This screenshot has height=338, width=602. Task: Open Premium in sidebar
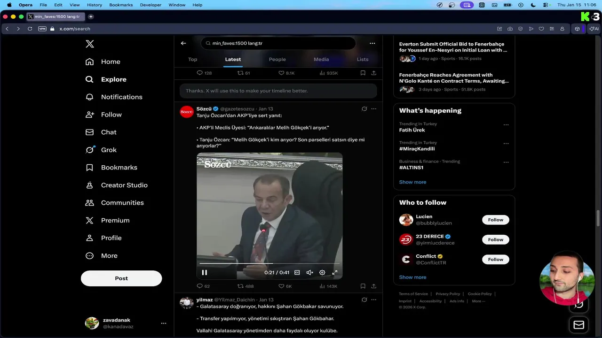(x=107, y=220)
